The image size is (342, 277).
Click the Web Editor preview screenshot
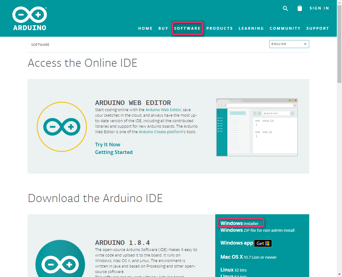257,127
